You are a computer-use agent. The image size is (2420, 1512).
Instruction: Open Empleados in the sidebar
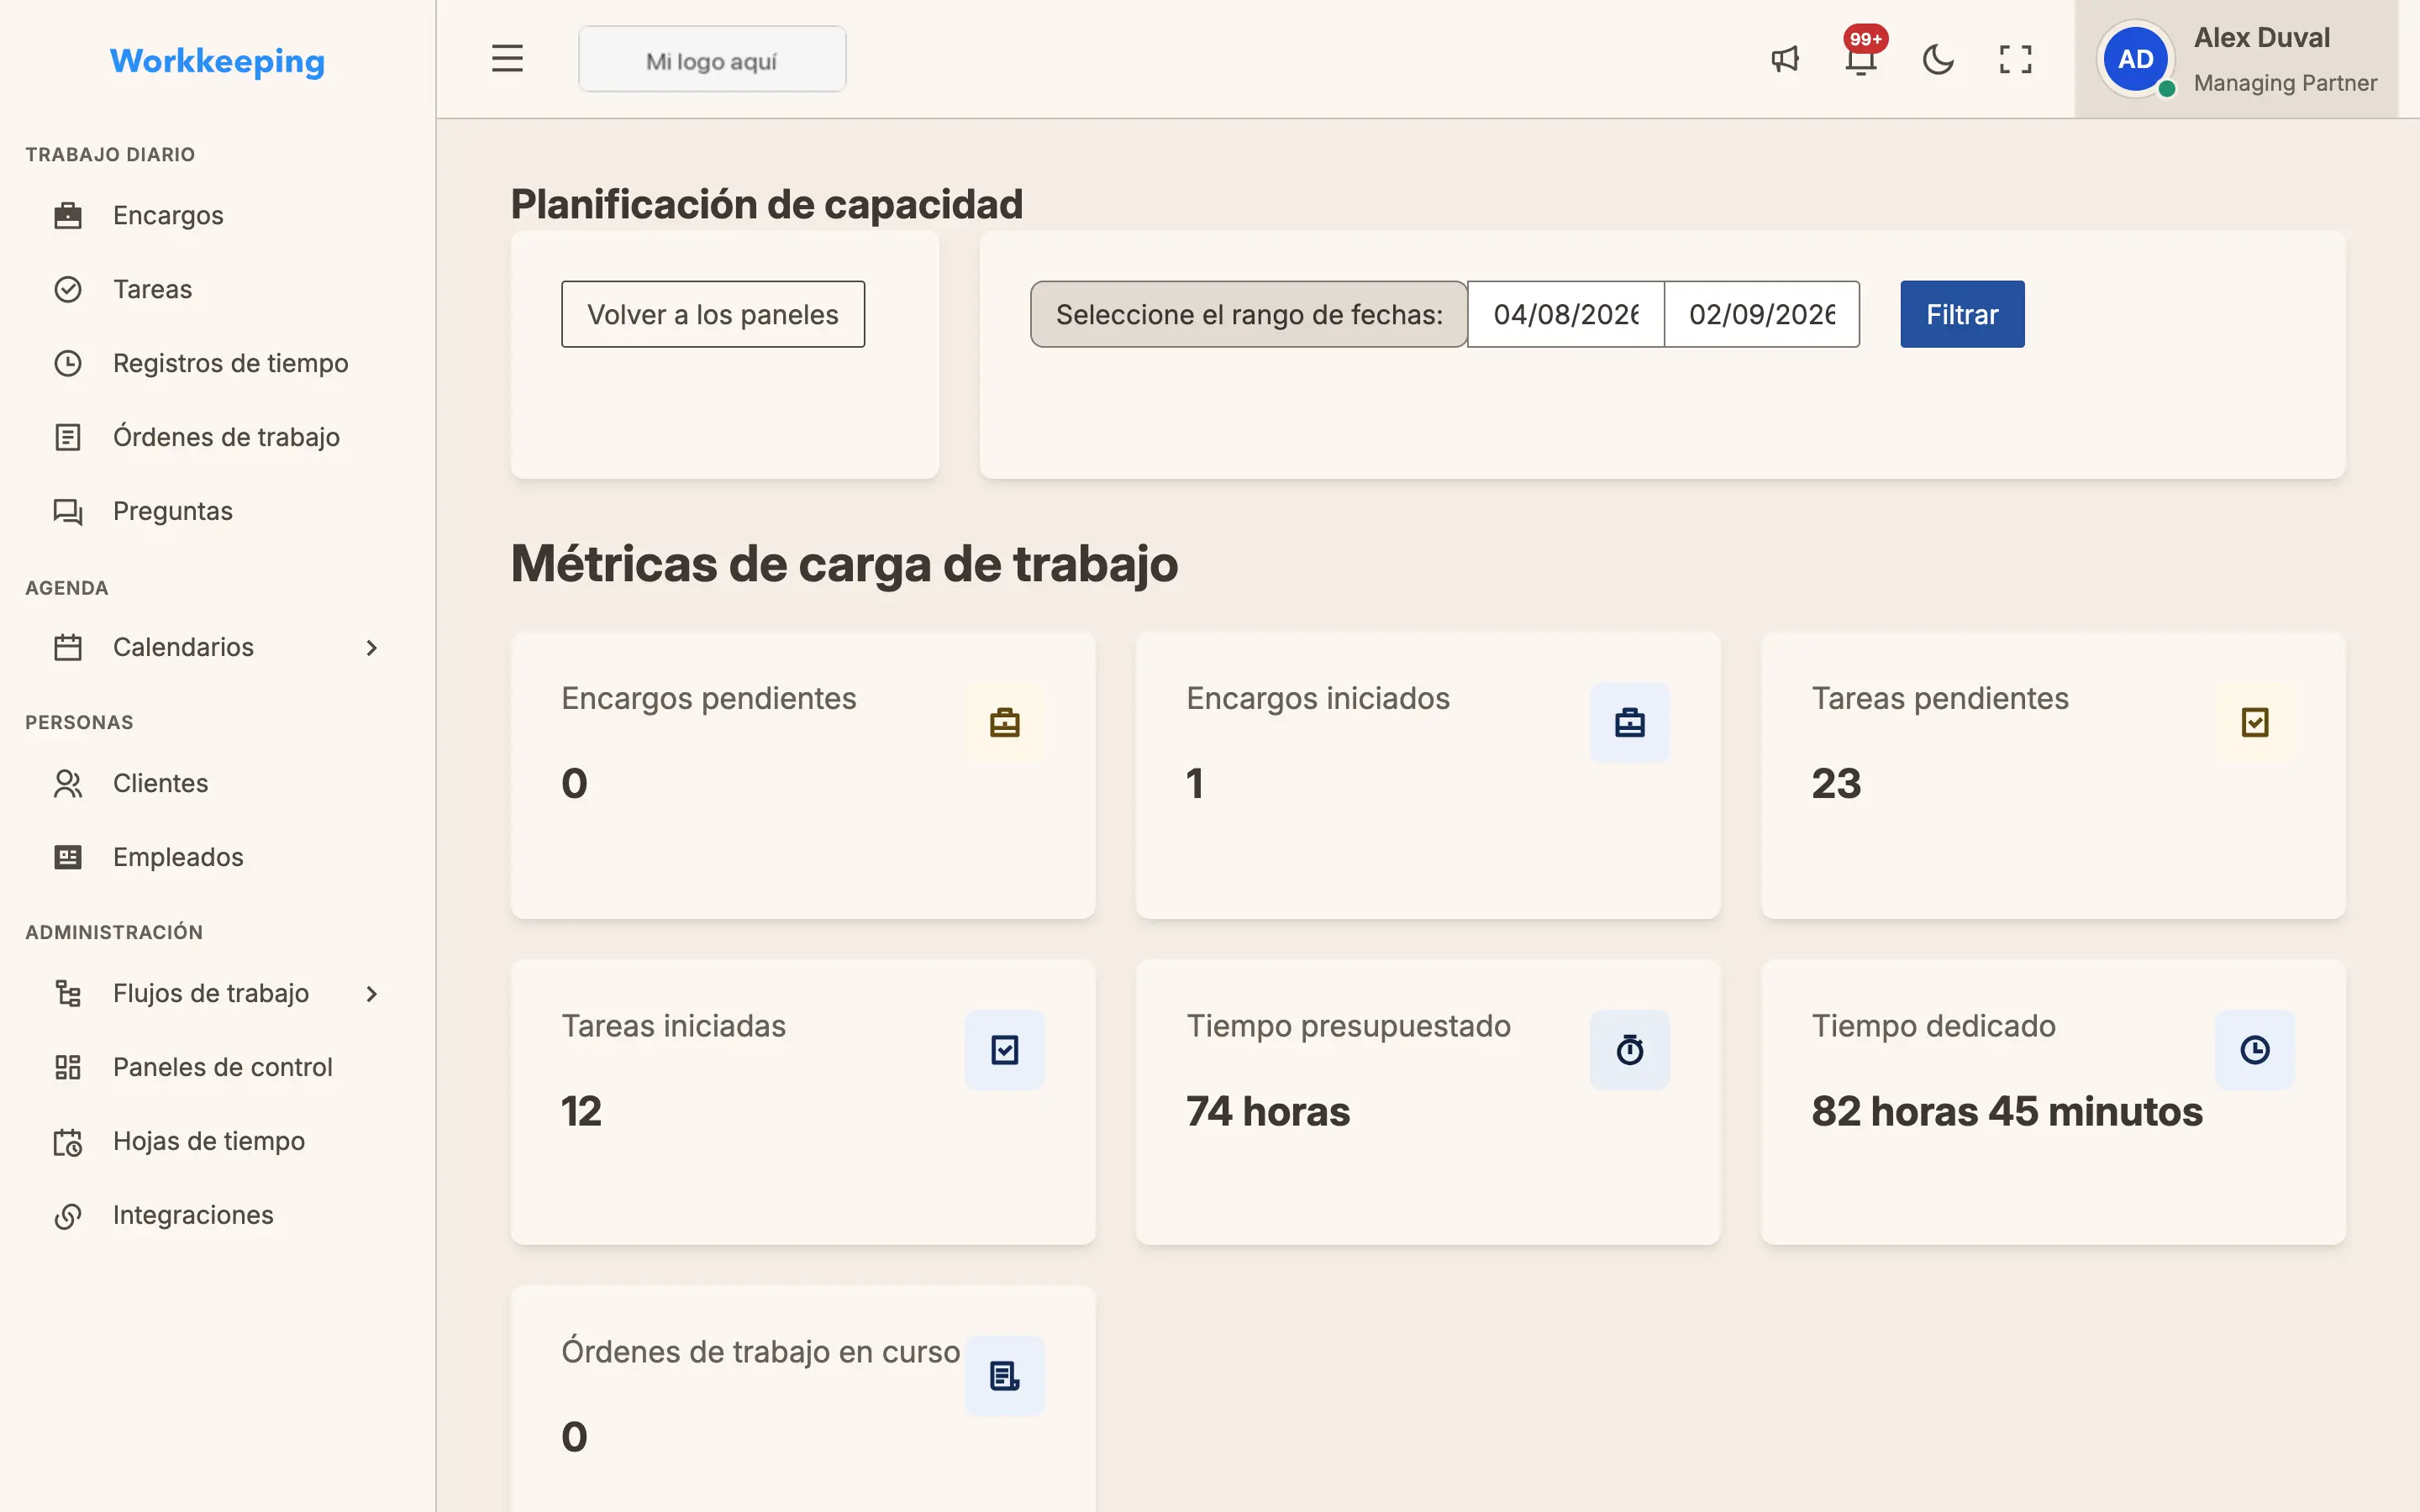pos(217,857)
